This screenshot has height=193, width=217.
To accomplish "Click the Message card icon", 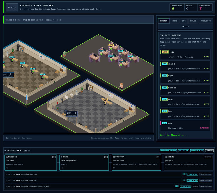I will pos(7,157).
